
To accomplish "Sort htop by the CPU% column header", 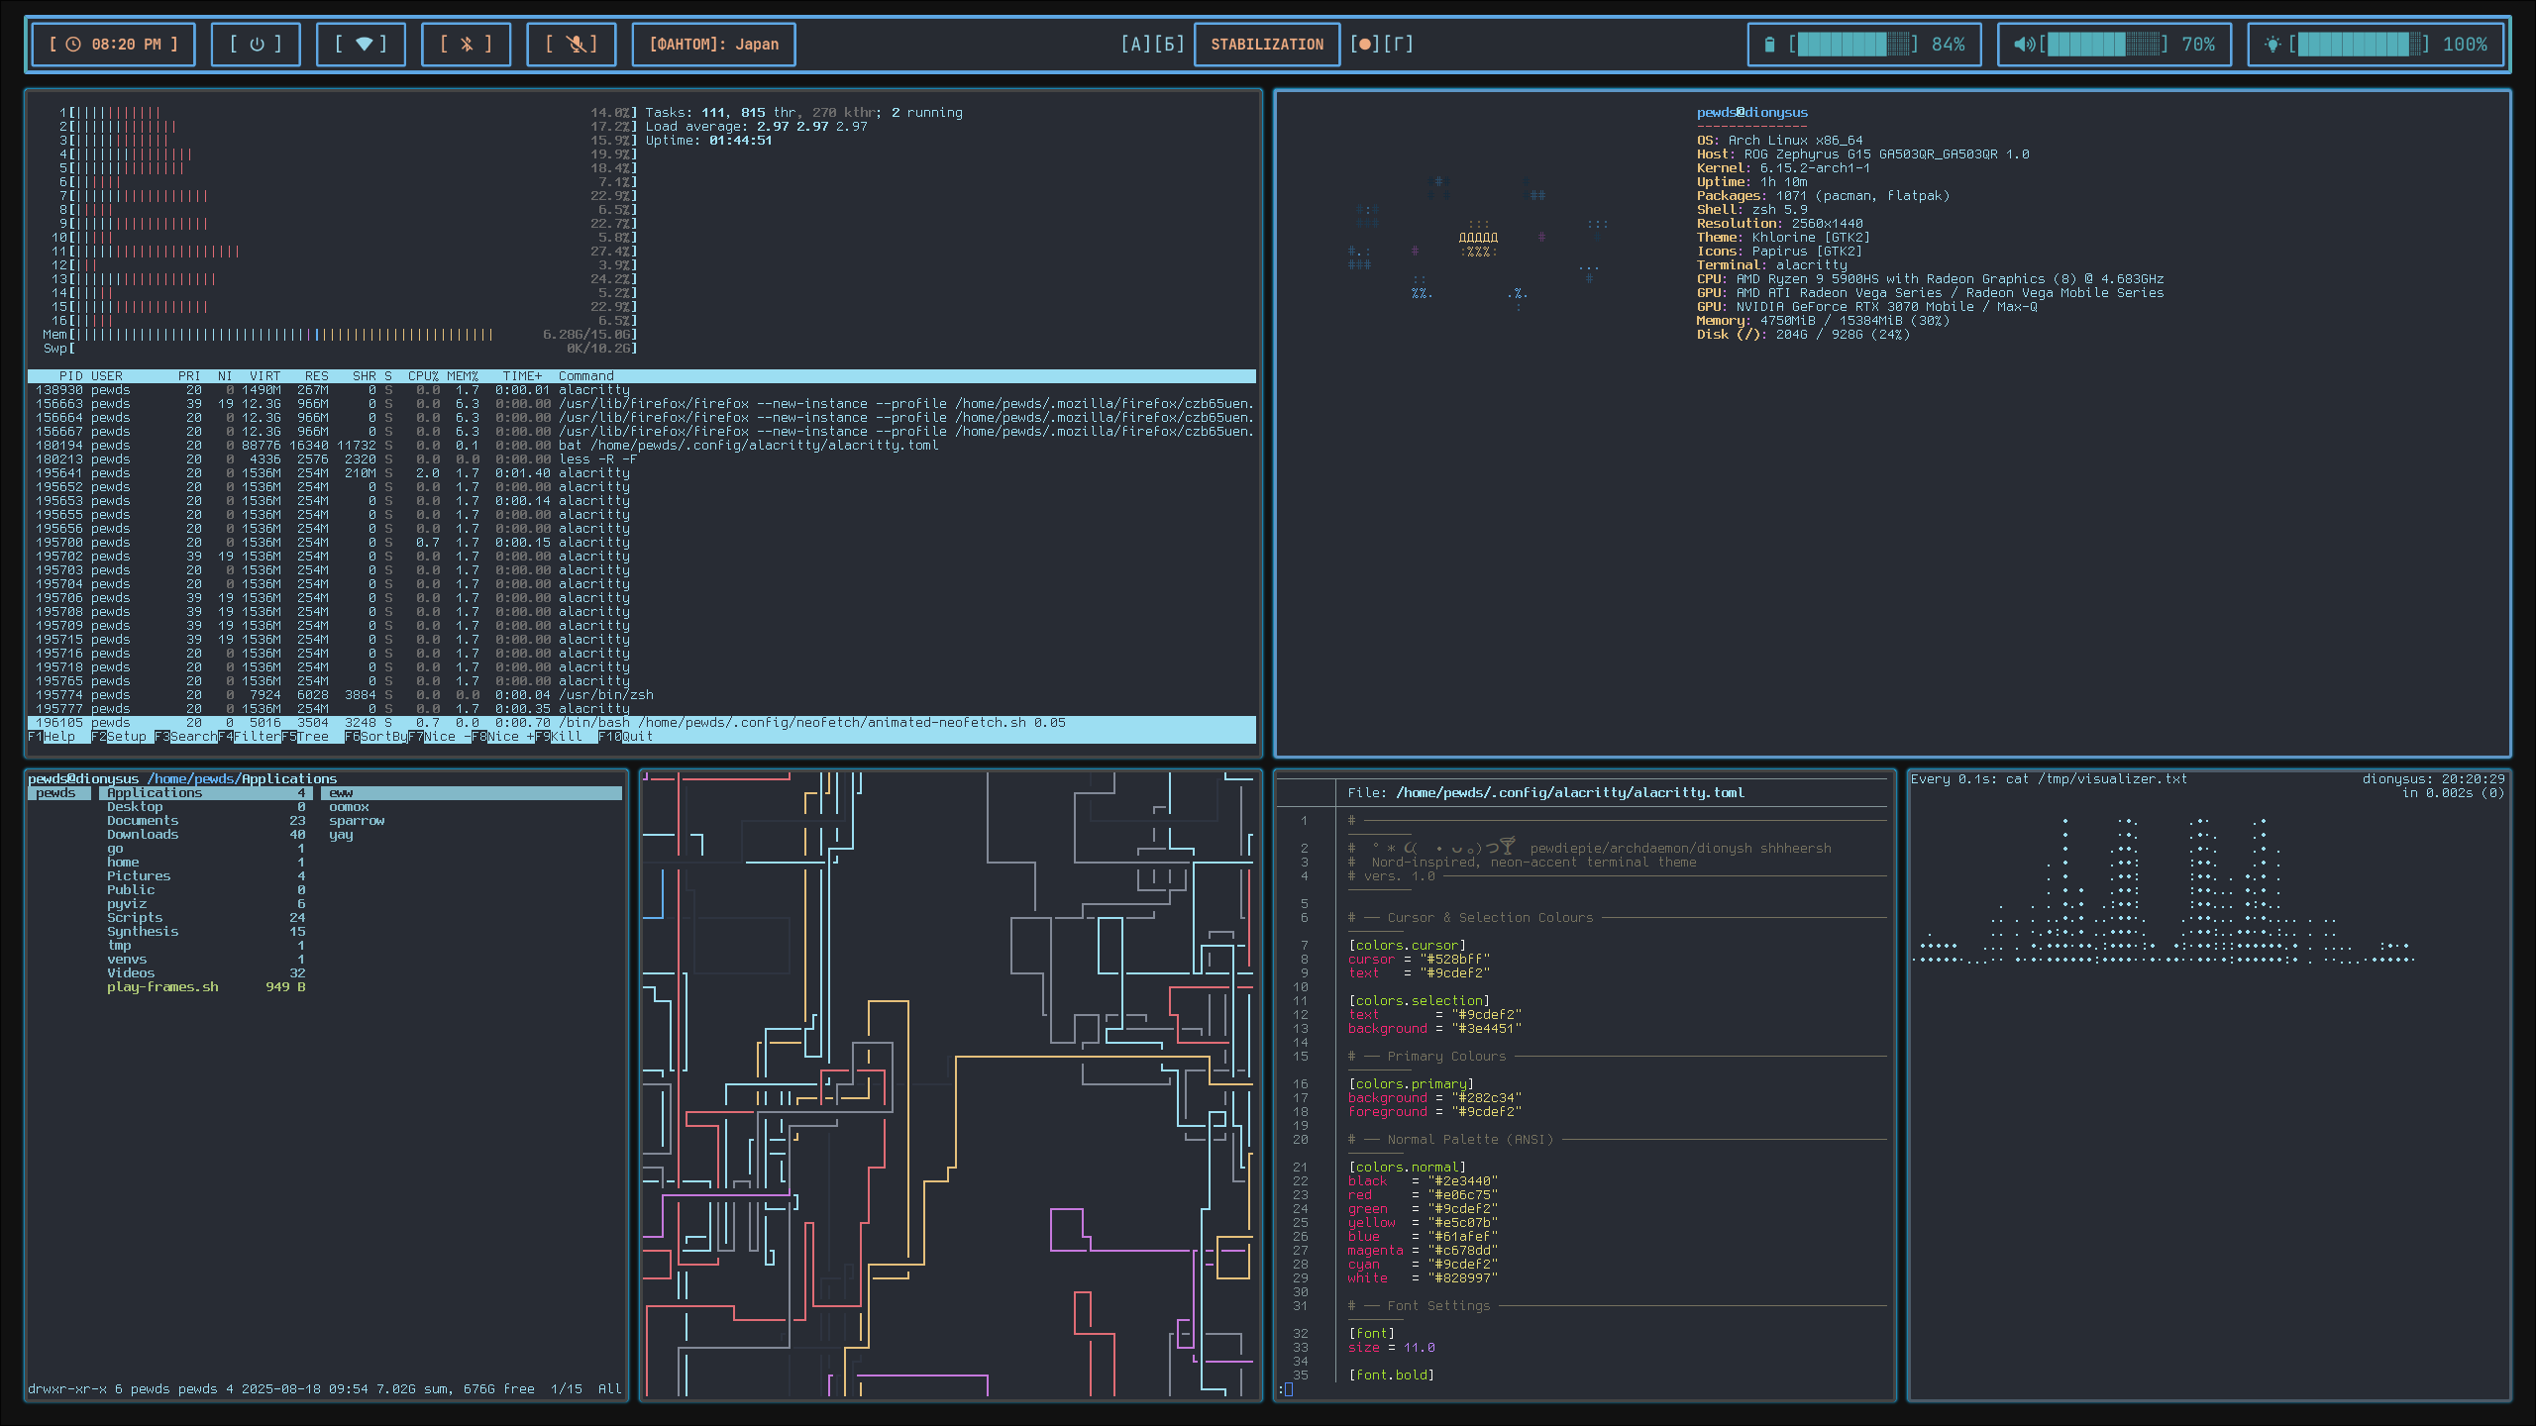I will [424, 376].
